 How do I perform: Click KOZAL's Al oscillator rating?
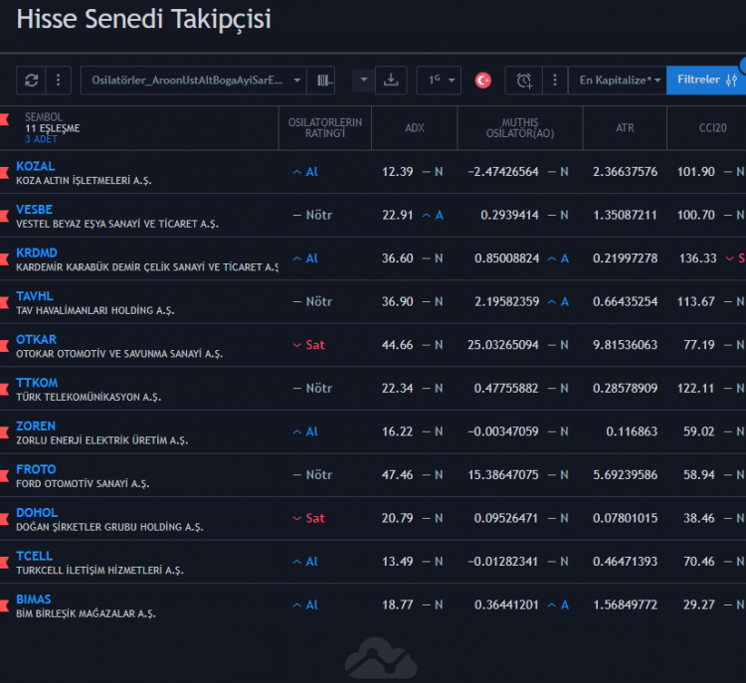click(305, 172)
